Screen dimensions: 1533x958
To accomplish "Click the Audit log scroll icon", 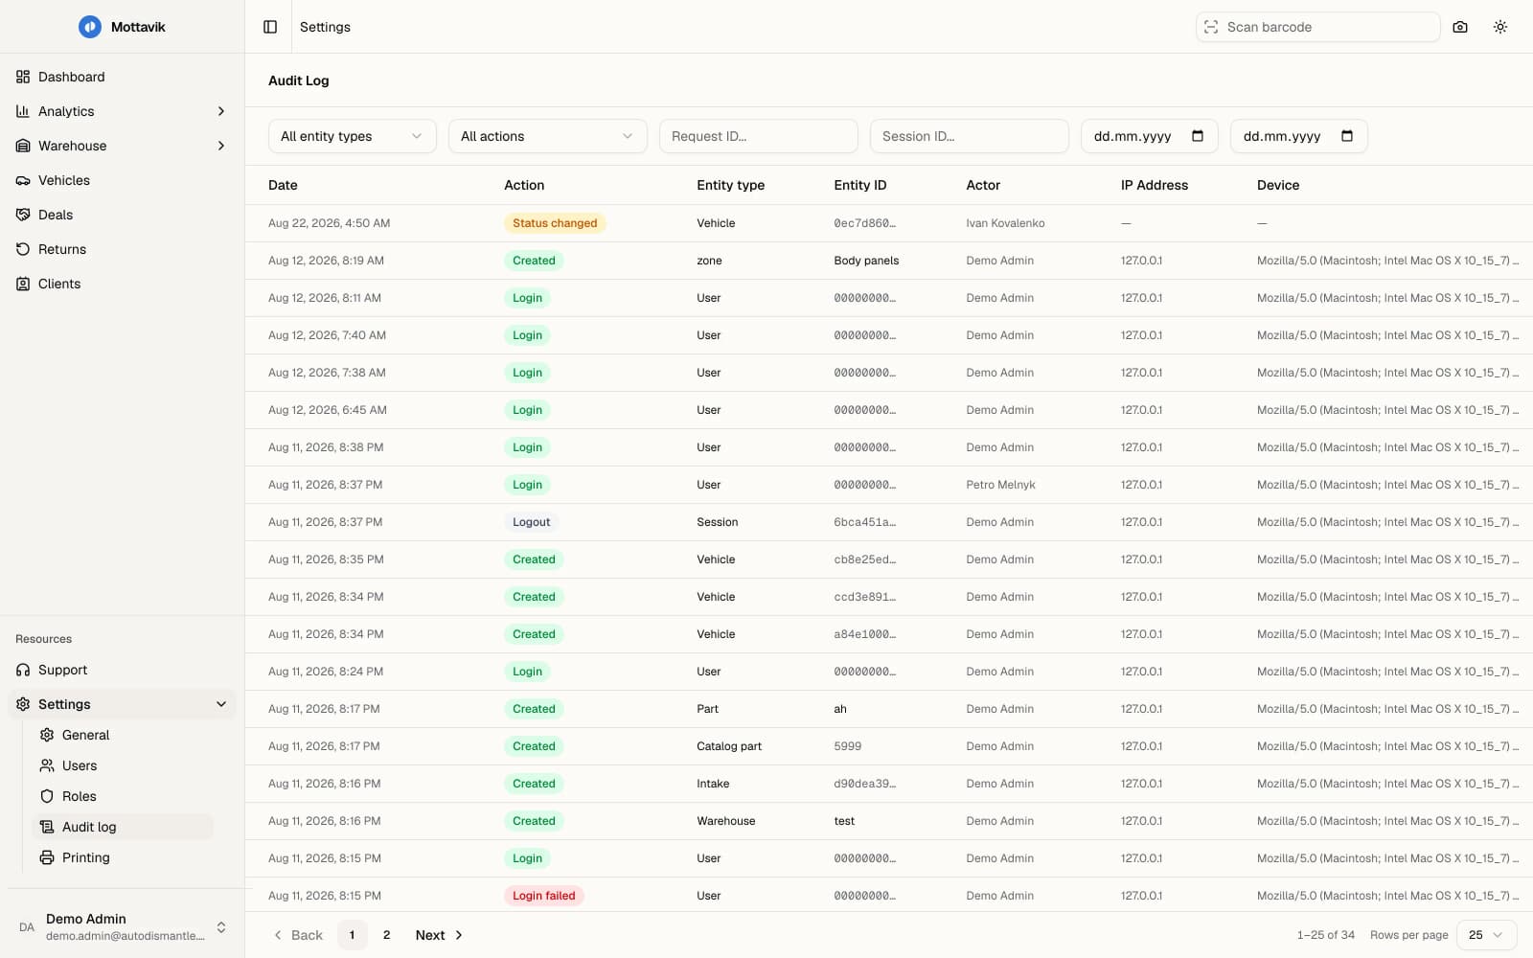I will (x=47, y=827).
